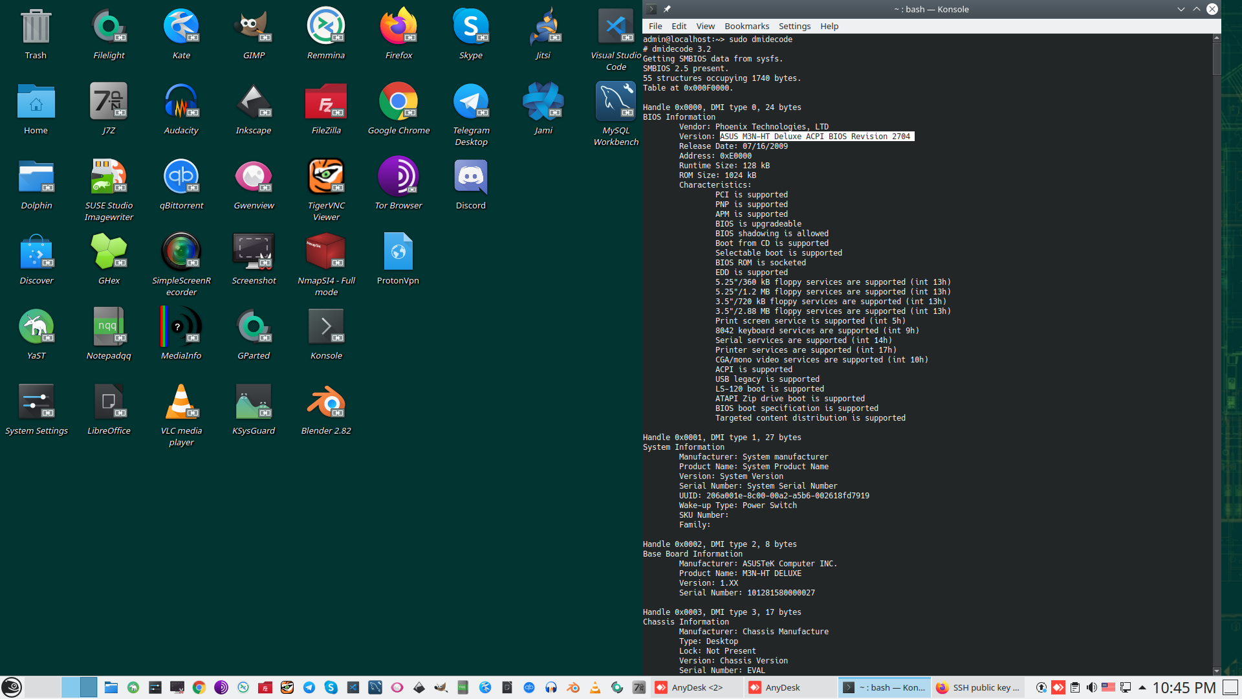
Task: Expand the hidden system tray icons arrow
Action: (1142, 687)
